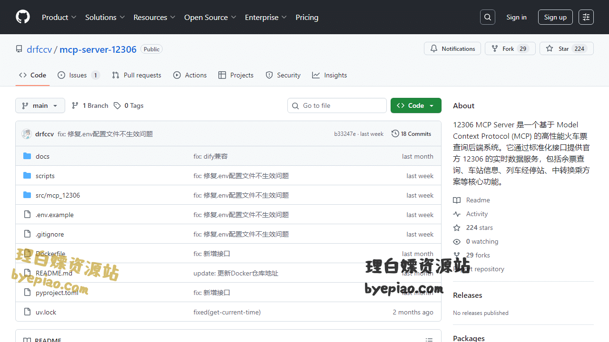Click the GitHub logo icon
This screenshot has width=609, height=342.
23,17
